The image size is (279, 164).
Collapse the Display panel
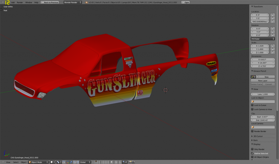(x=252, y=144)
